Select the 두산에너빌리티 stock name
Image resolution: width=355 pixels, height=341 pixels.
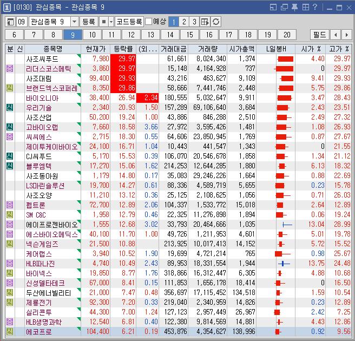click(49, 293)
